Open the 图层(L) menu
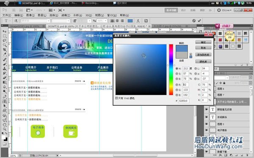The width and height of the screenshot is (254, 158). pos(42,15)
